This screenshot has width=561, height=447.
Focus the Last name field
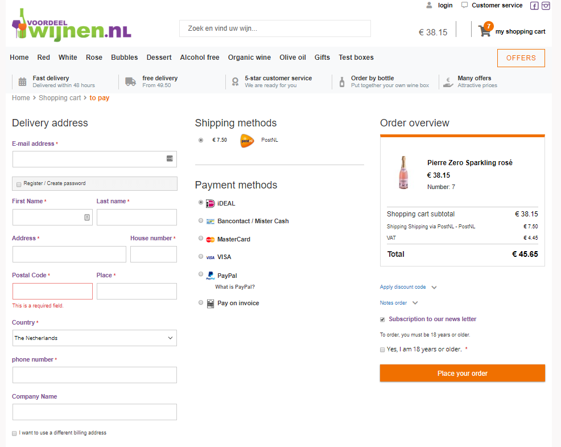(137, 217)
